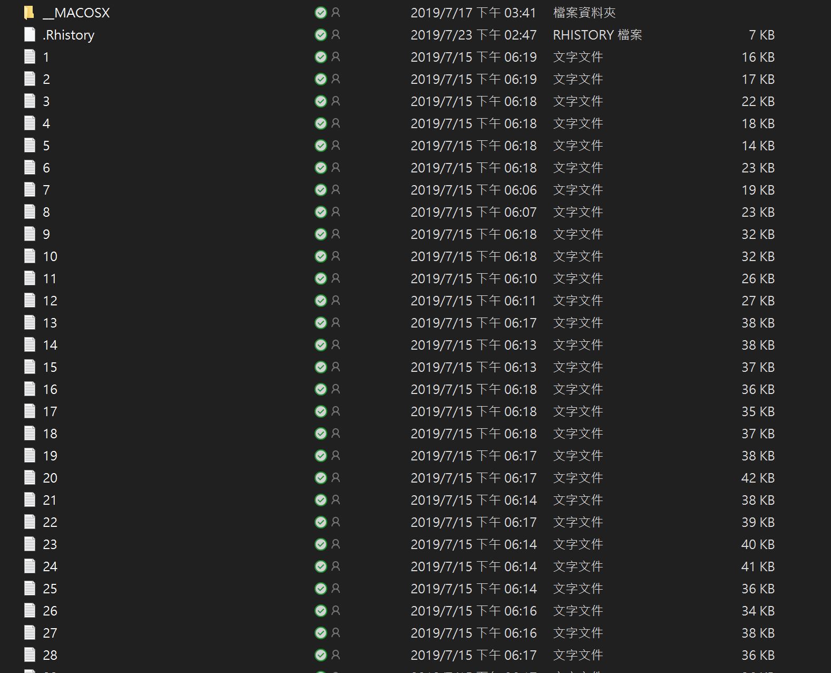Click the RHISTORY 檔案 type label

(x=597, y=35)
